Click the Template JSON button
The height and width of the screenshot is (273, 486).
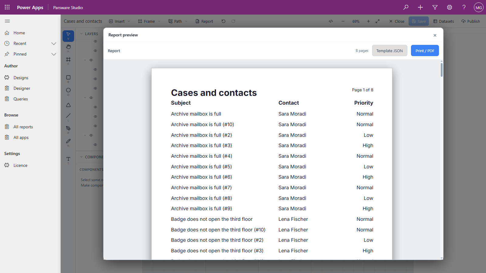click(389, 51)
